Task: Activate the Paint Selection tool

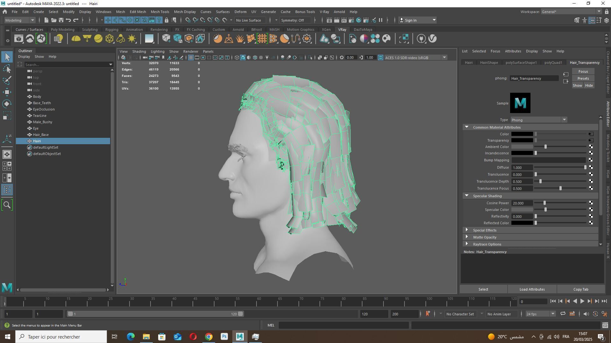Action: click(x=7, y=80)
